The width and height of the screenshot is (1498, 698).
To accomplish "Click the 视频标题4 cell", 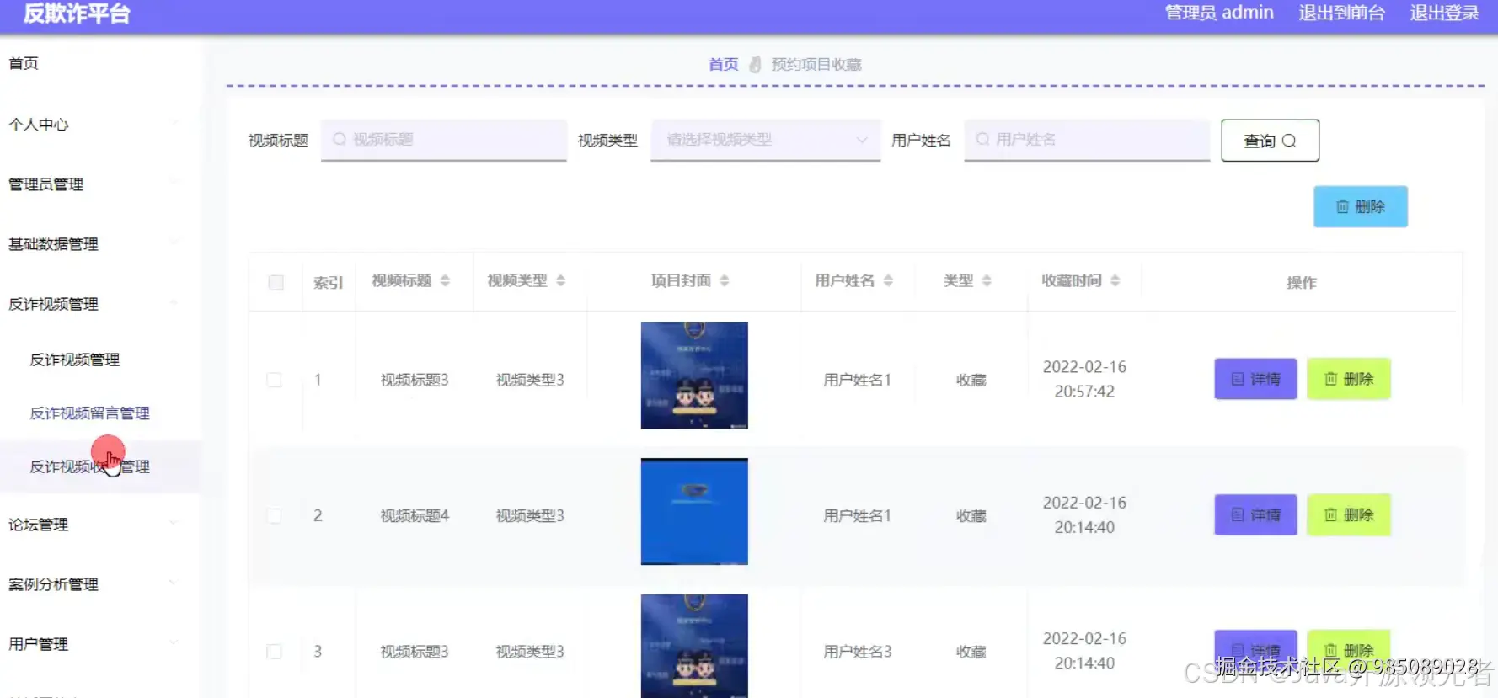I will point(415,515).
